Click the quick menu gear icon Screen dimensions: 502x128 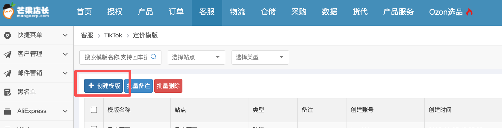7,35
